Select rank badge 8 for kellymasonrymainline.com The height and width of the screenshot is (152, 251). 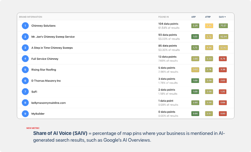[x=25, y=103]
